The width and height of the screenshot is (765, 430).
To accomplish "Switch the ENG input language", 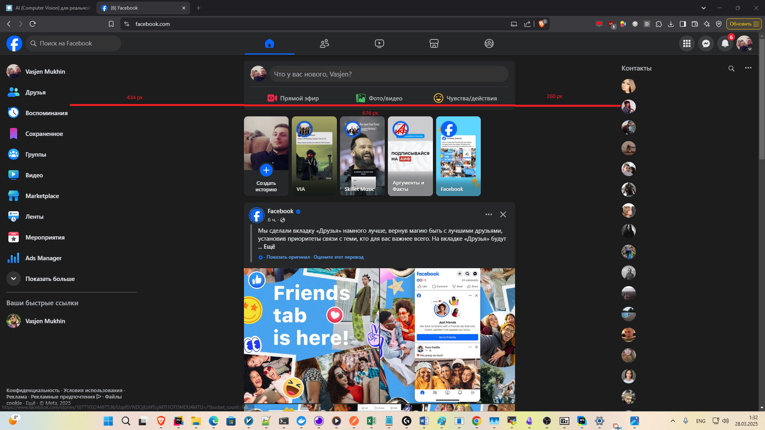I will [x=701, y=421].
